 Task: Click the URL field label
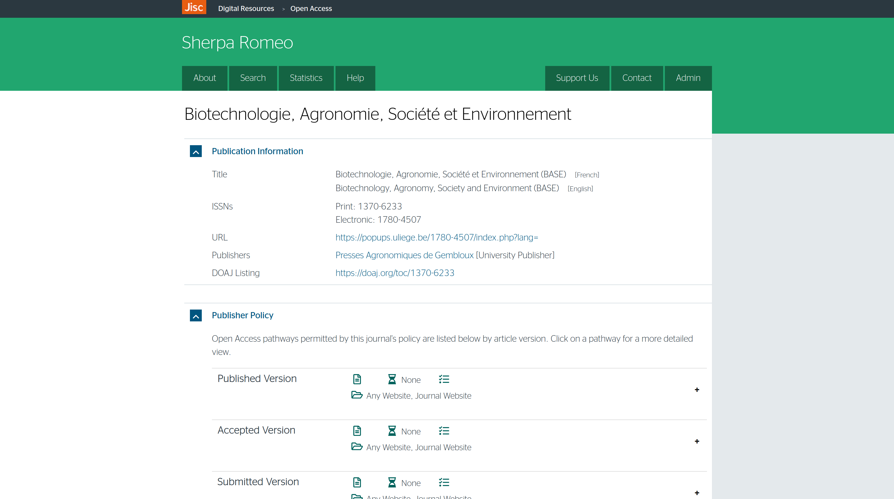220,238
